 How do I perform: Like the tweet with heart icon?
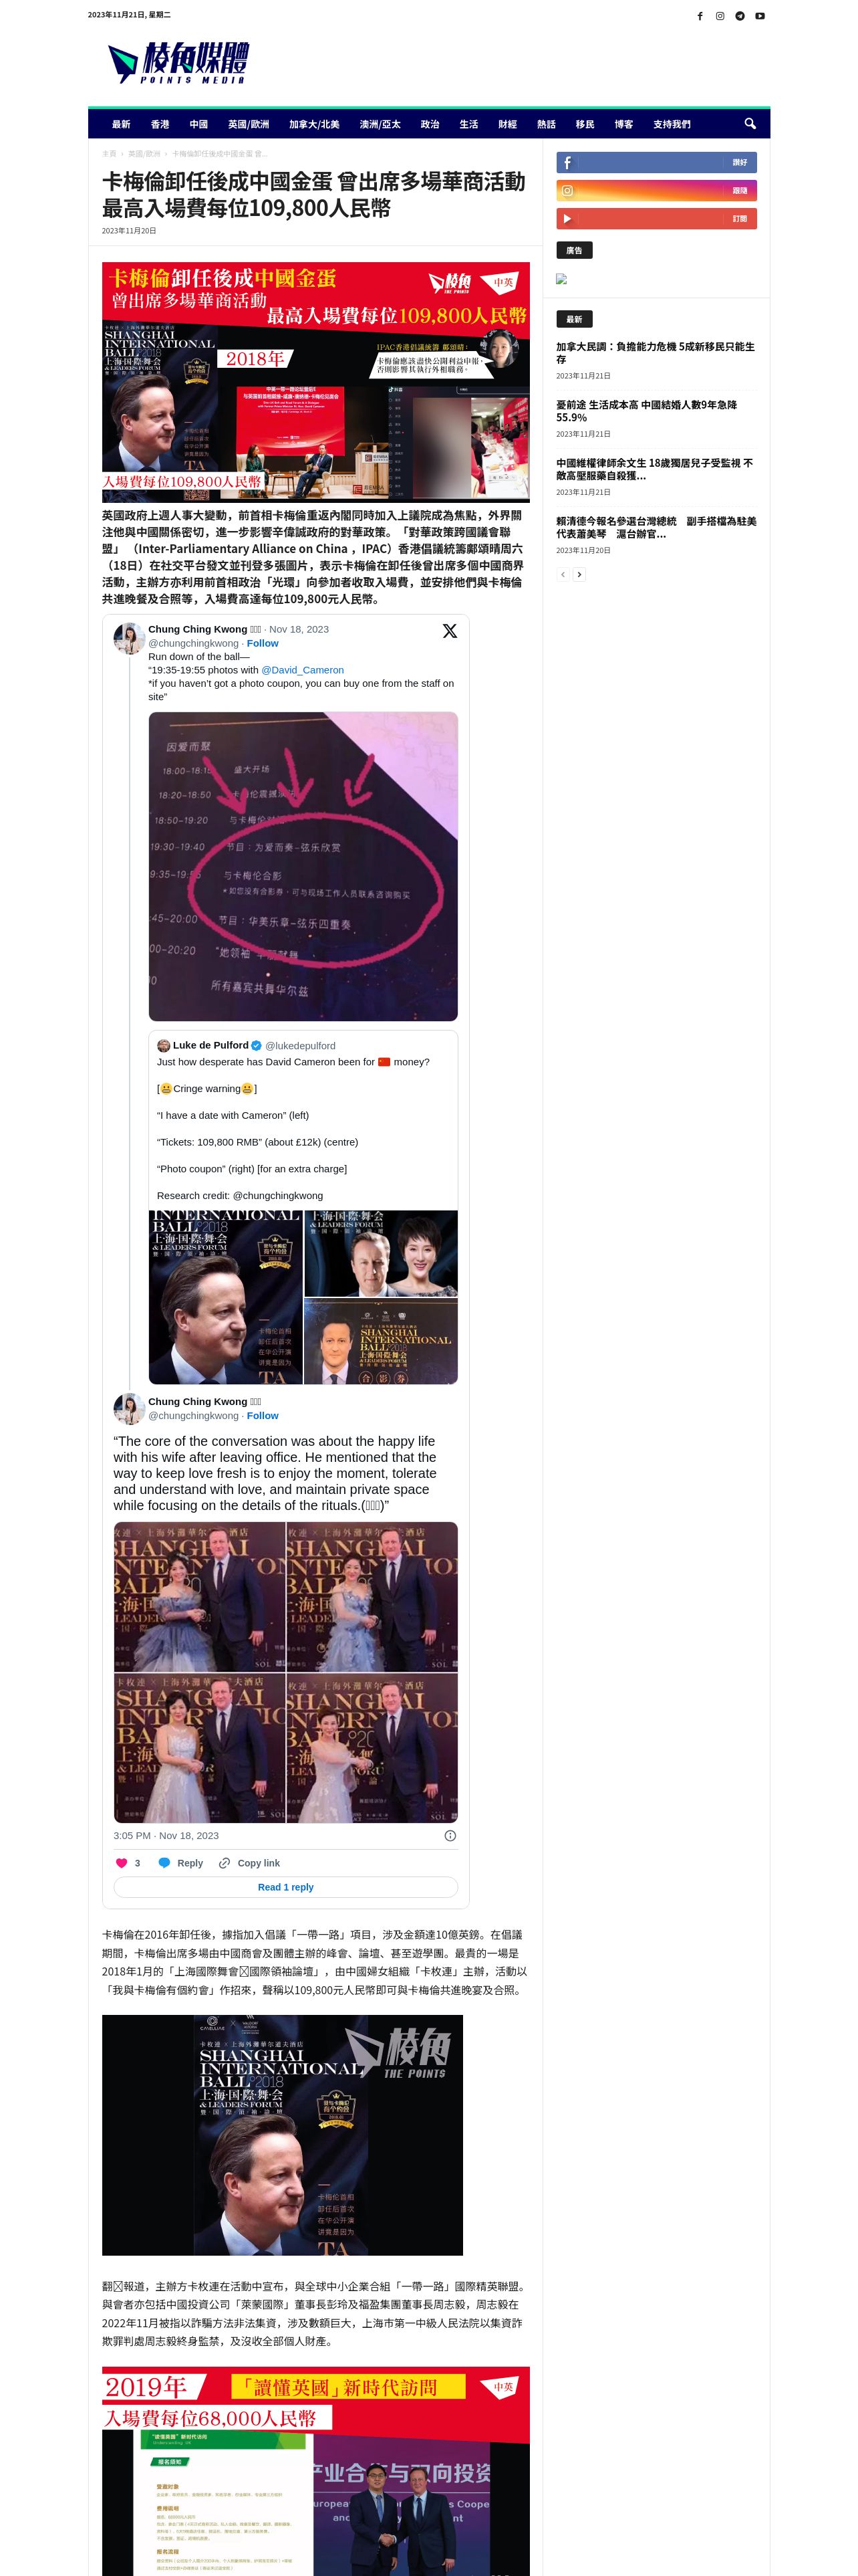pos(122,1863)
